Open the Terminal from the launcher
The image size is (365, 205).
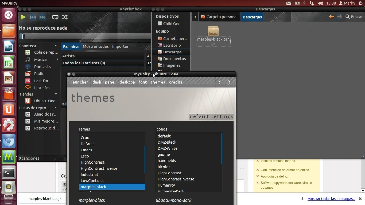click(x=9, y=173)
